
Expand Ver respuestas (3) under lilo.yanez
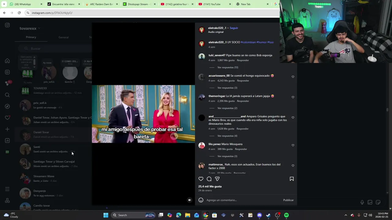point(227,156)
